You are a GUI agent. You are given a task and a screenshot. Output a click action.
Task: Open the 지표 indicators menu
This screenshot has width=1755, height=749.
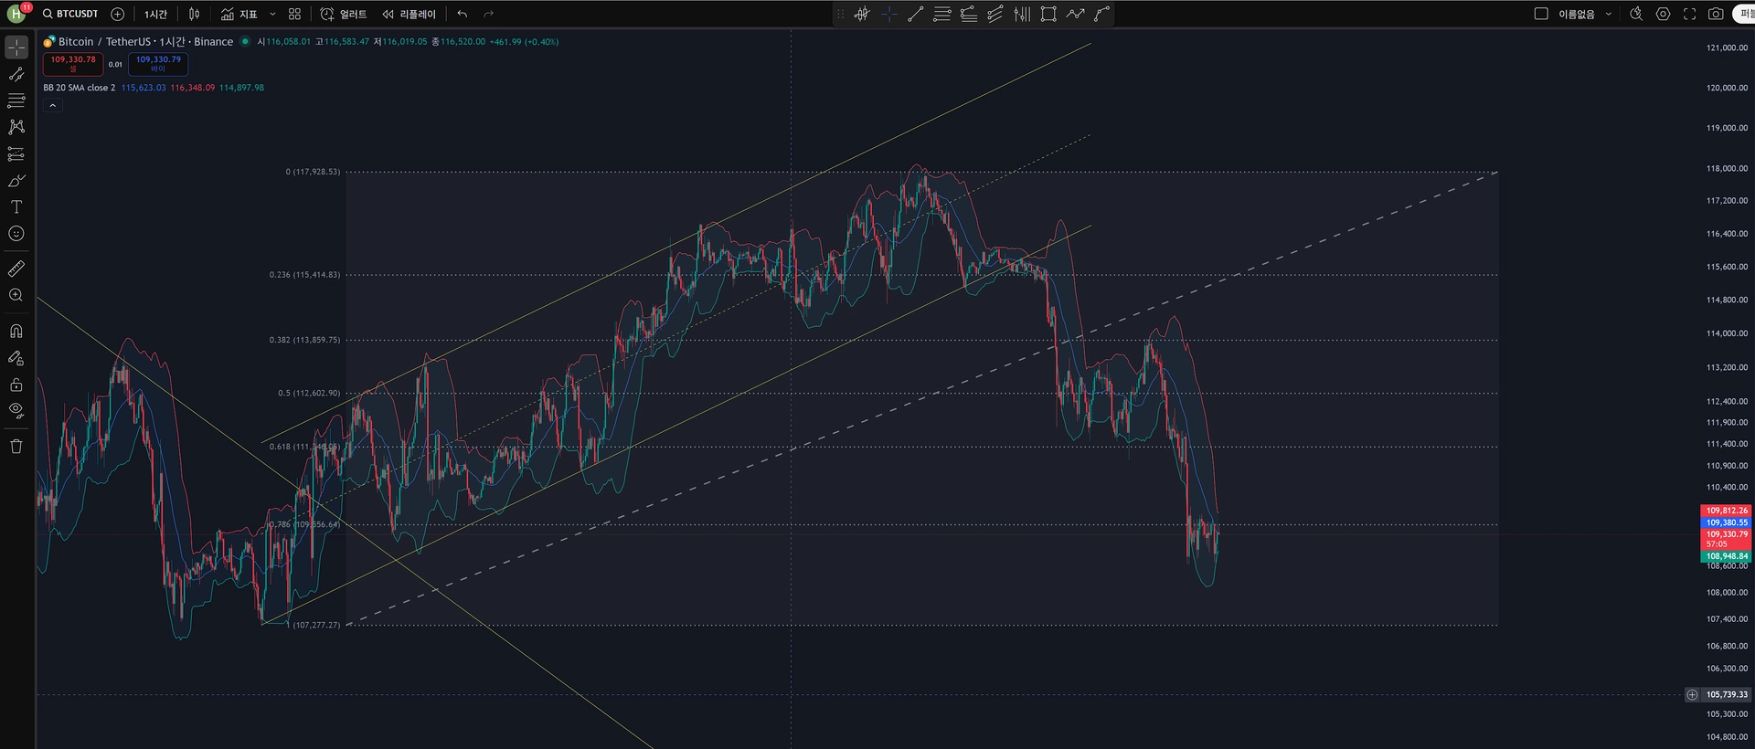click(x=239, y=14)
